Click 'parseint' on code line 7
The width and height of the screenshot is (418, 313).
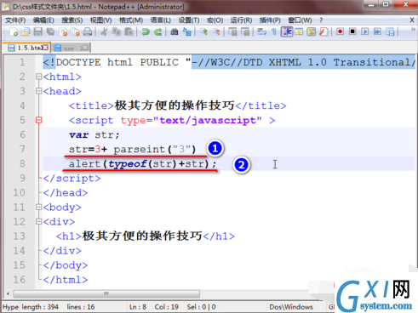click(x=140, y=150)
